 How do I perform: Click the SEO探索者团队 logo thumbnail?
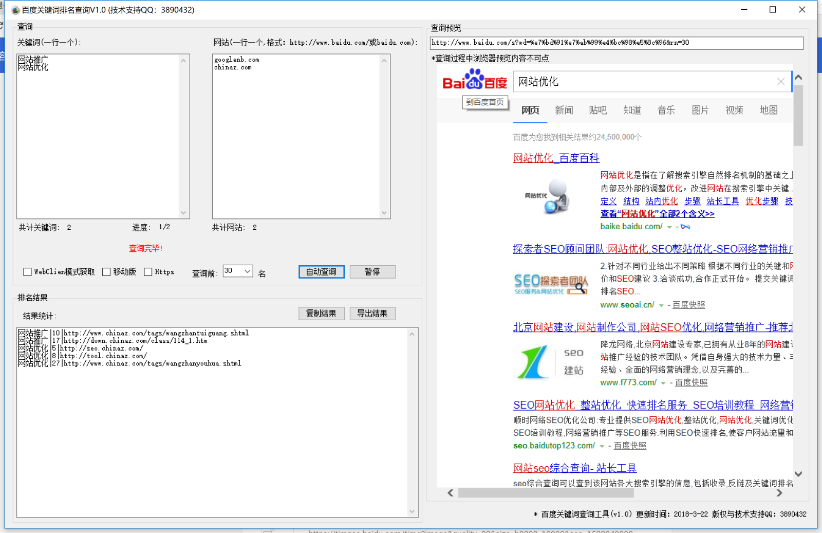pos(551,284)
